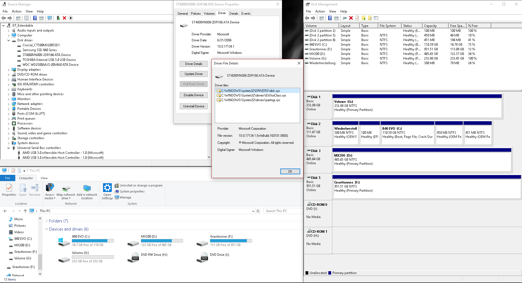Click Scan for hardware changes in Device Manager toolbar
Viewport: 522px width, 283px height.
coord(50,18)
